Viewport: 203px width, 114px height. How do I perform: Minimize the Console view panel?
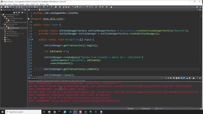pyautogui.click(x=197, y=78)
